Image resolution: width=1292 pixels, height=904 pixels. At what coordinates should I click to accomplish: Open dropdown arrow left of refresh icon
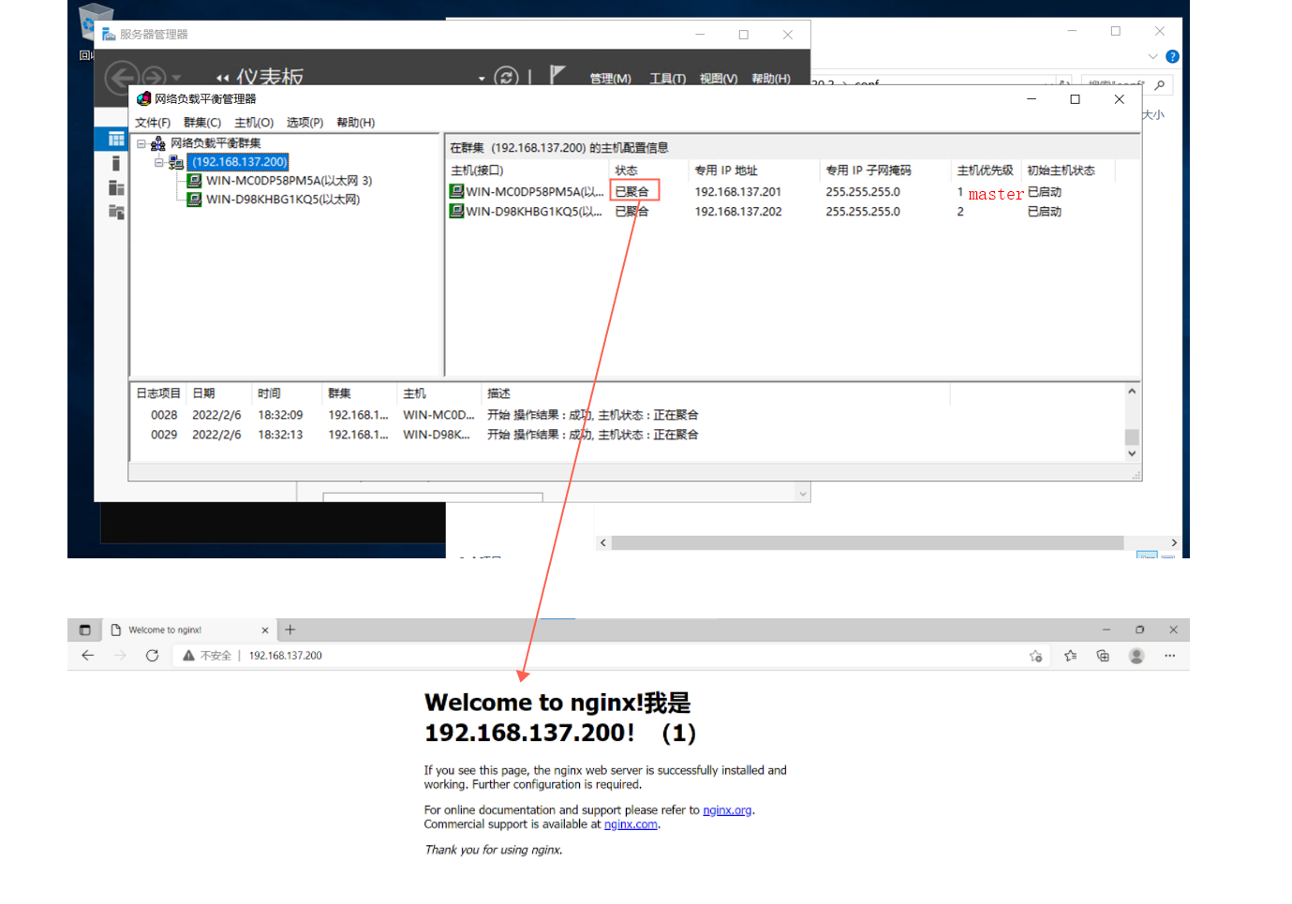click(x=482, y=79)
